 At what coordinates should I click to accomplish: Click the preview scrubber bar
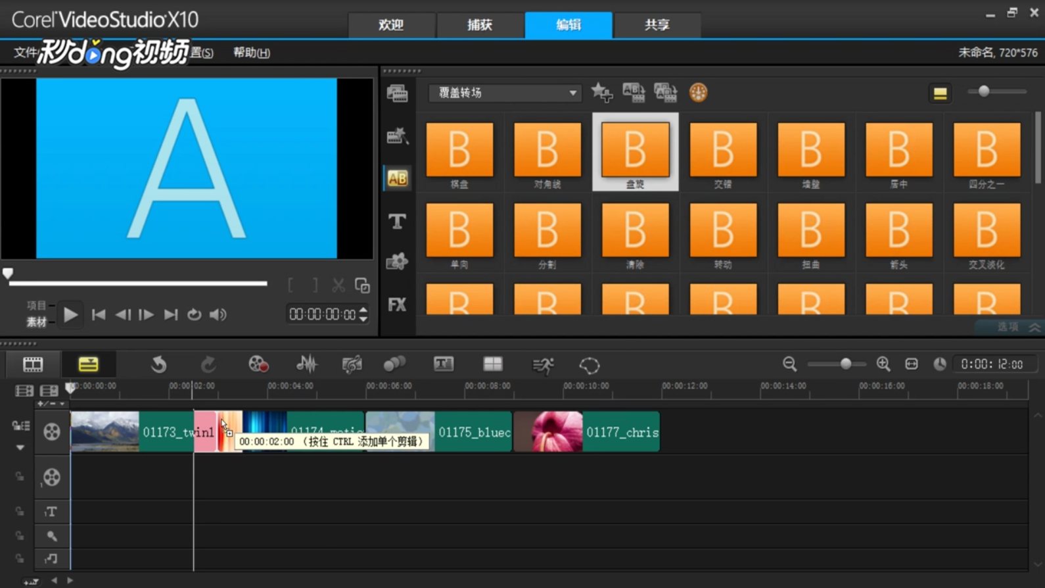coord(138,283)
